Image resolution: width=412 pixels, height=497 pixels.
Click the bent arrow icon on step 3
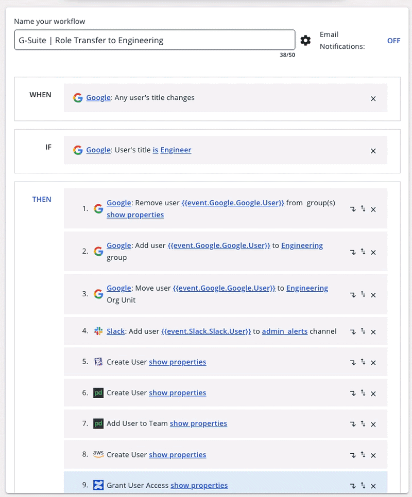coord(353,295)
